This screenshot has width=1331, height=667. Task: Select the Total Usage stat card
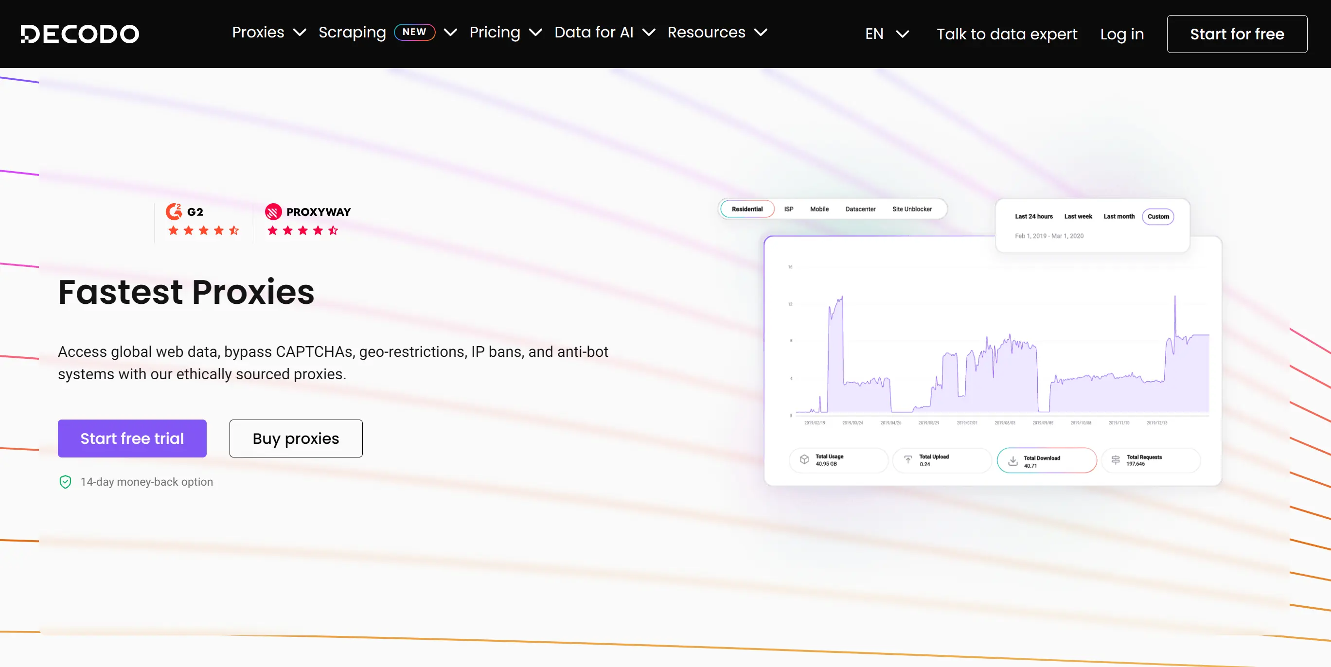[838, 460]
